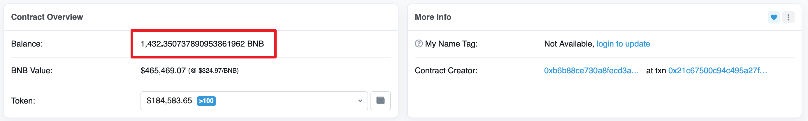The width and height of the screenshot is (808, 121).
Task: Click the More Info heading
Action: (433, 17)
